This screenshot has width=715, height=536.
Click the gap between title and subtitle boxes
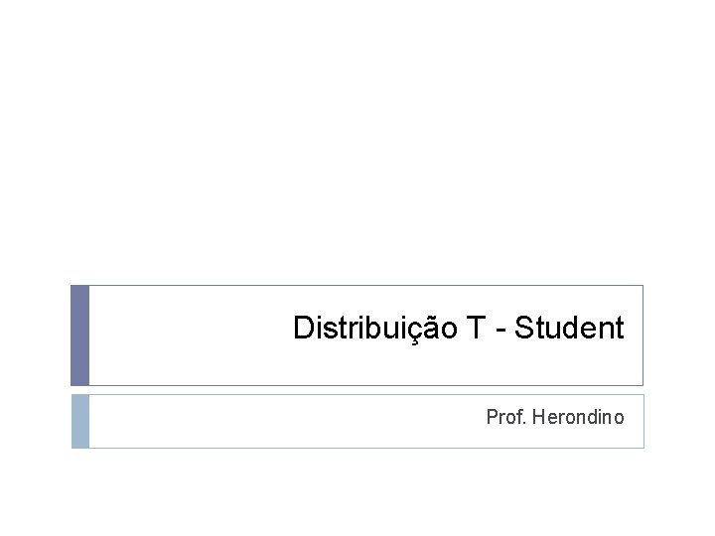click(x=357, y=390)
